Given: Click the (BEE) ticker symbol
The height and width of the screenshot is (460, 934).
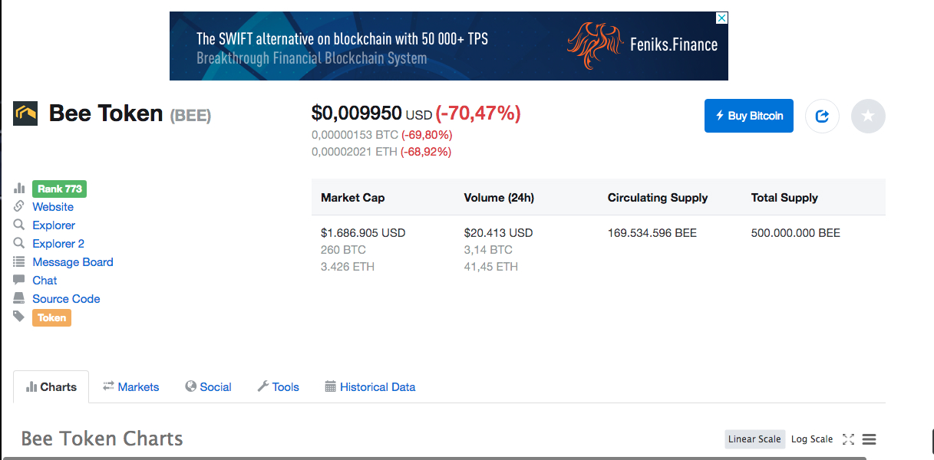Looking at the screenshot, I should click(x=190, y=116).
